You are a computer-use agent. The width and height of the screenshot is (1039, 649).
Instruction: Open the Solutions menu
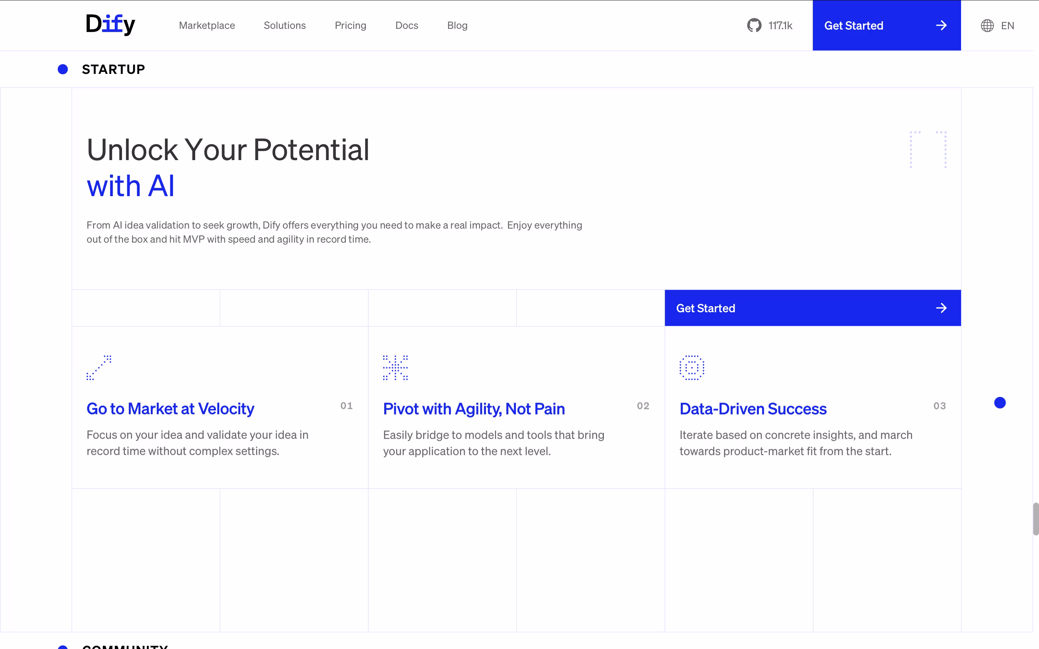tap(285, 25)
